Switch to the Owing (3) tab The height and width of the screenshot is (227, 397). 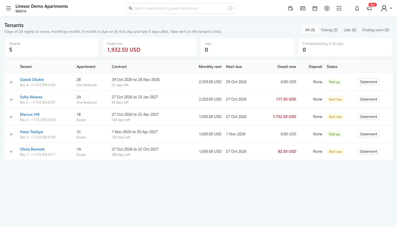click(x=329, y=30)
